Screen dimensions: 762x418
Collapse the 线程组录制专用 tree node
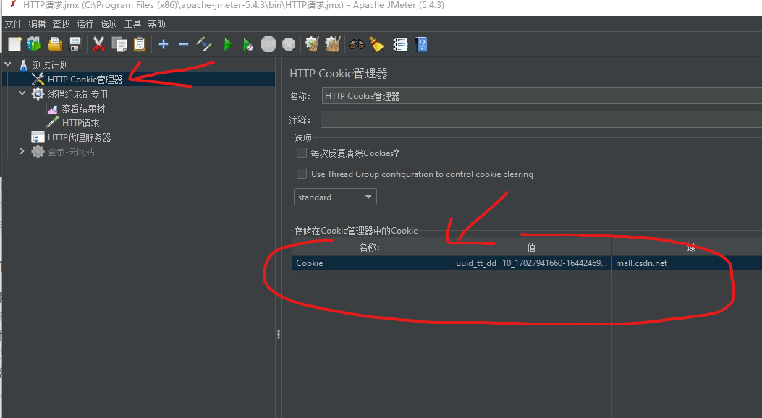[22, 93]
